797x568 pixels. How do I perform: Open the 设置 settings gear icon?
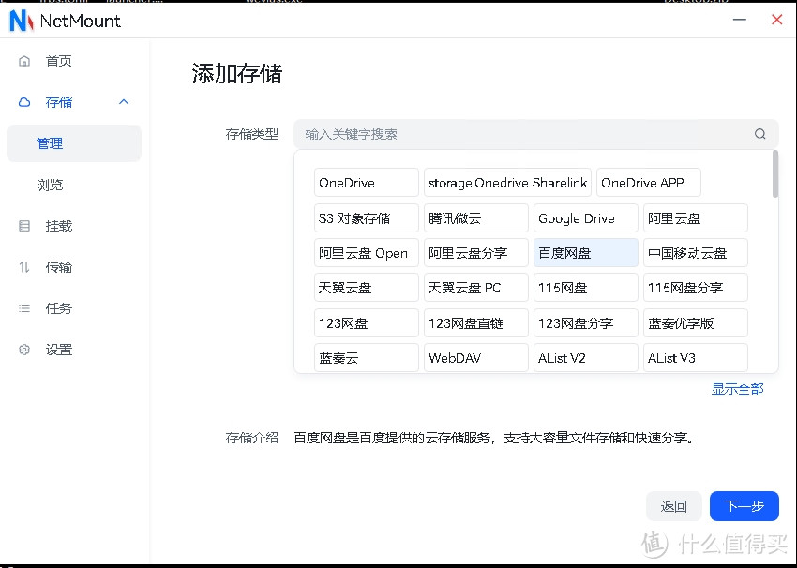click(23, 349)
